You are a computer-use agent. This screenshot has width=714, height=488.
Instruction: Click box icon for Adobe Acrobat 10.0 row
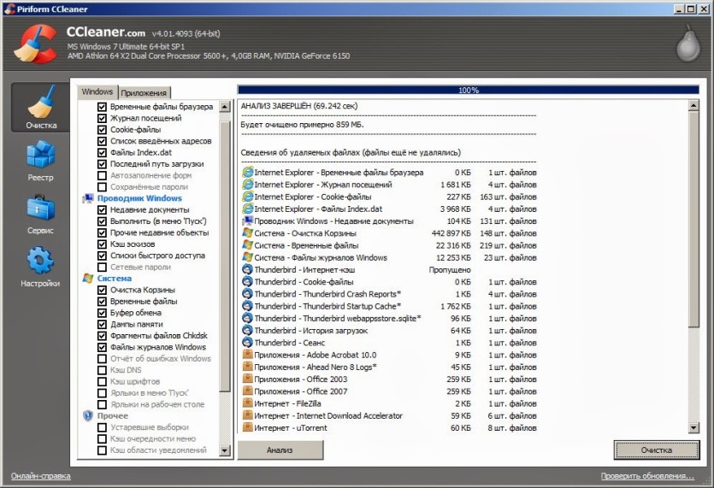[247, 355]
